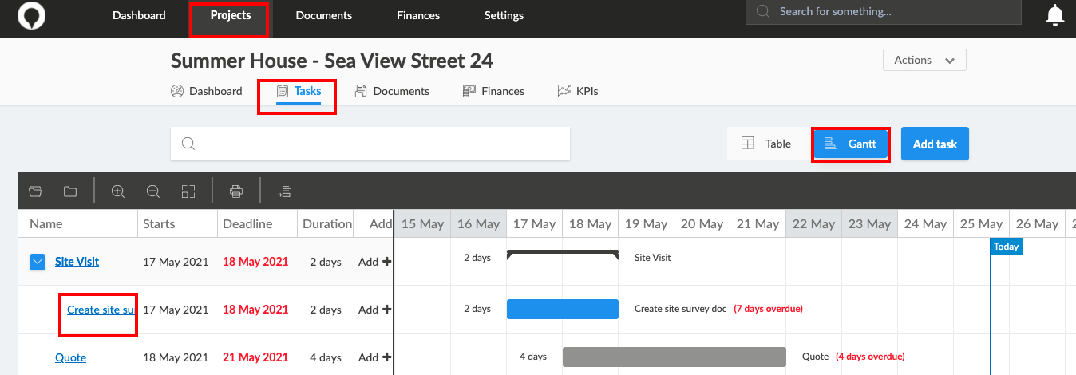Open the project Documents tab
Screen dimensions: 1076x375
pyautogui.click(x=392, y=91)
